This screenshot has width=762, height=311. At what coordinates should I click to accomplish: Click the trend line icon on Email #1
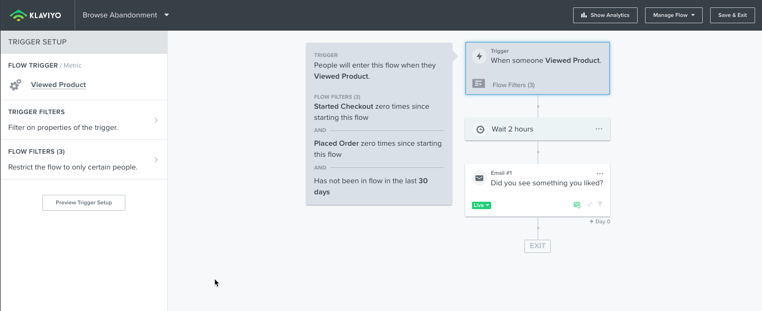tap(589, 204)
